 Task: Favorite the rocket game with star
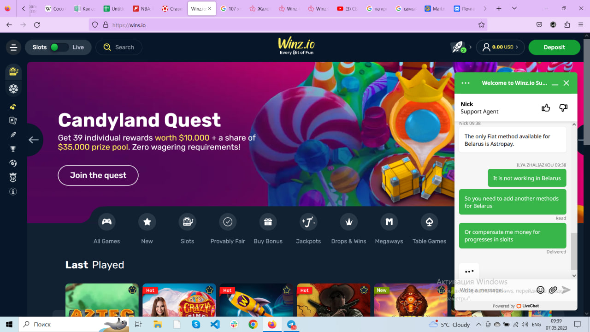coord(287,290)
